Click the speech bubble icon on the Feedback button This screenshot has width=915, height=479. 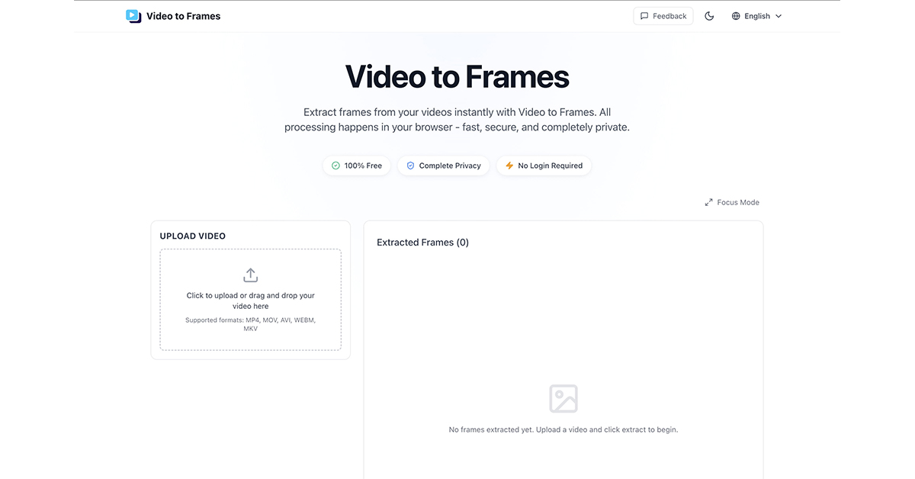(644, 15)
